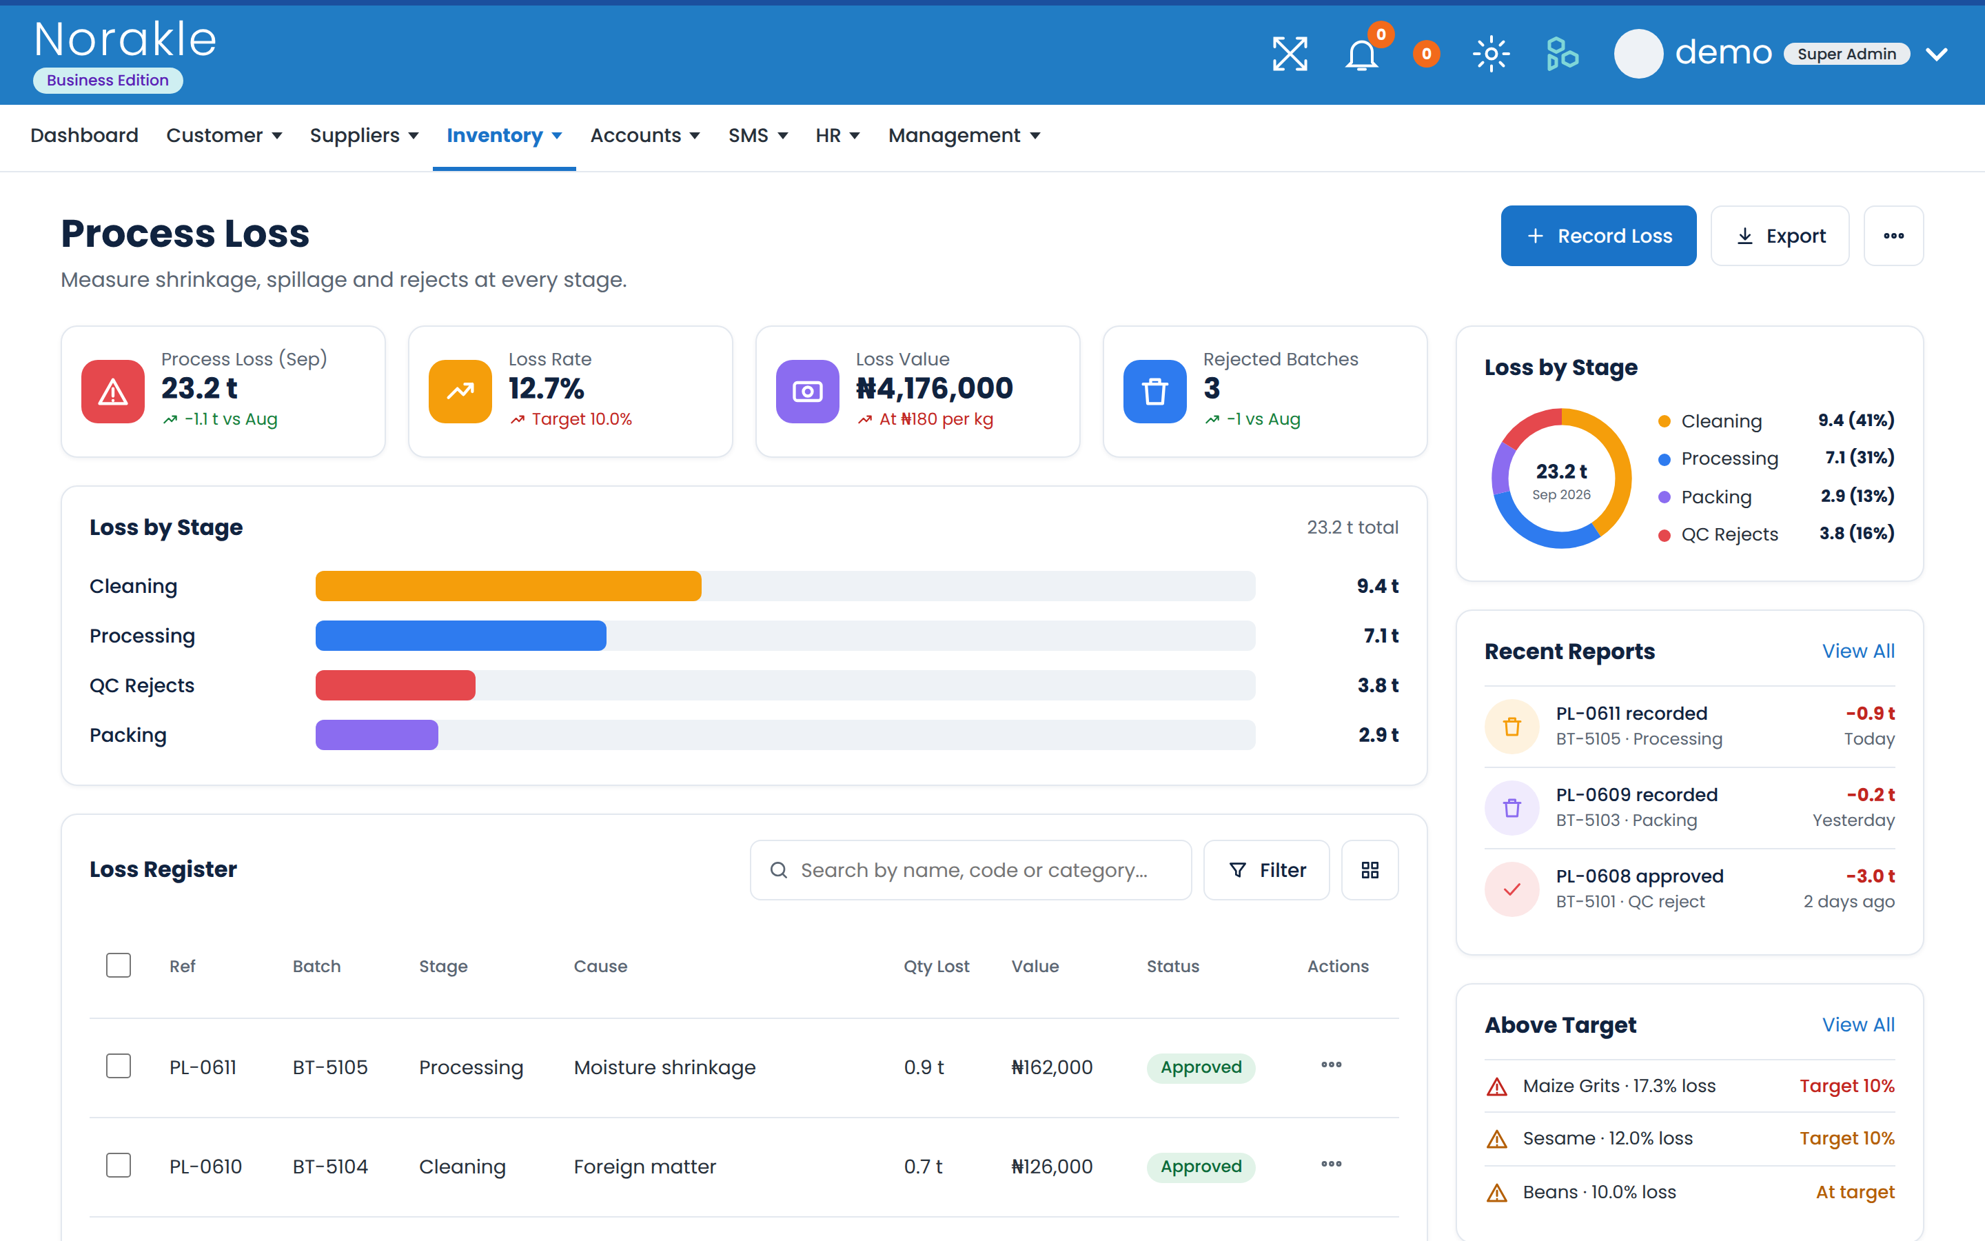Image resolution: width=1985 pixels, height=1241 pixels.
Task: Switch to grid view in Loss Register
Action: point(1370,870)
